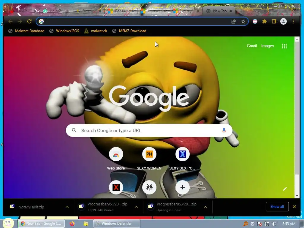Viewport: 304px width, 228px height.
Task: Open the file explorer taskbar icon
Action: [85, 224]
